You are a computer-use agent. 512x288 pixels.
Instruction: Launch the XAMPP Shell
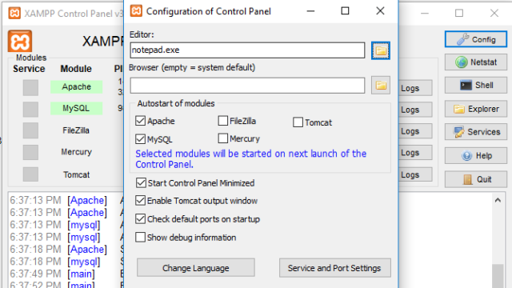coord(476,86)
